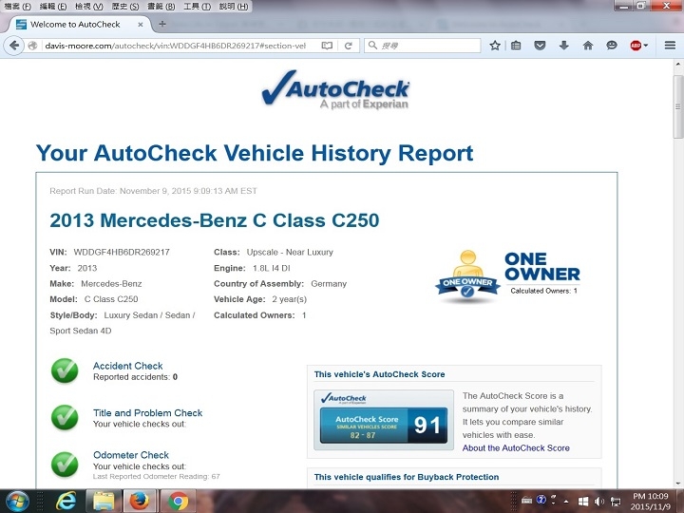Open a new tab with plus button

[162, 24]
